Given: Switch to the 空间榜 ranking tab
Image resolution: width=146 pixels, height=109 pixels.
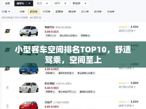Looking at the screenshot, I should pos(98,12).
